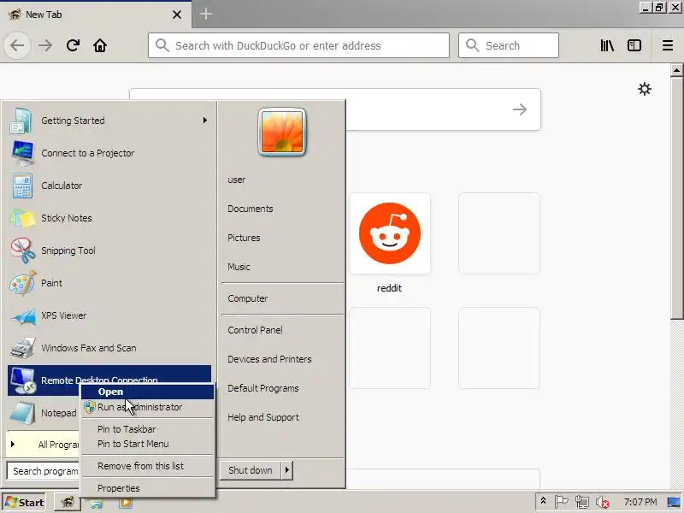
Task: Open Pictures from Start menu
Action: (244, 238)
